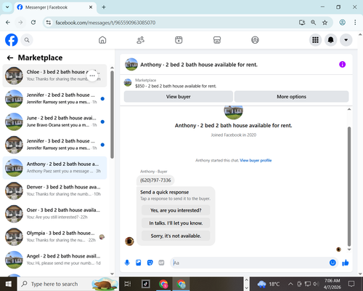The image size is (363, 291).
Task: Open the tab search dropdown in Chrome
Action: tap(7, 7)
